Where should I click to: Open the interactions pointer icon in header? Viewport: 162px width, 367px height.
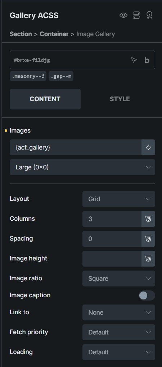pos(149,16)
